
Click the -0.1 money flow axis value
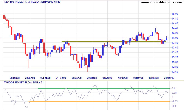[x=174, y=106]
